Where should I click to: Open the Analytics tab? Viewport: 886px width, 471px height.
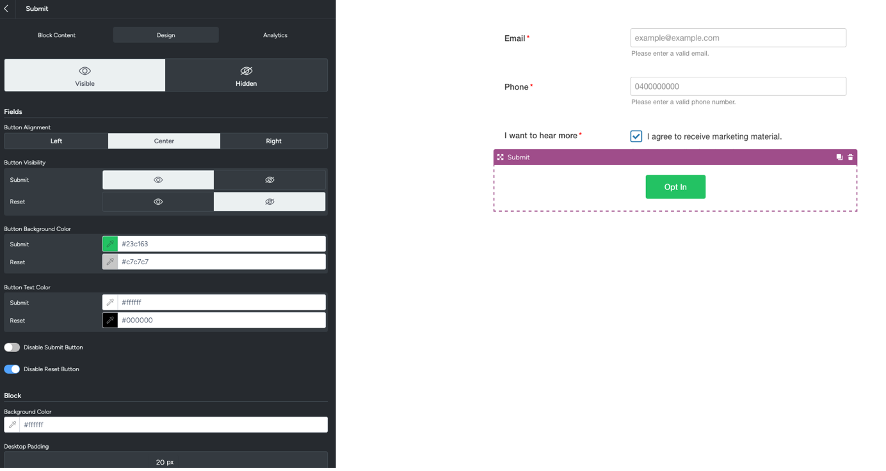275,35
